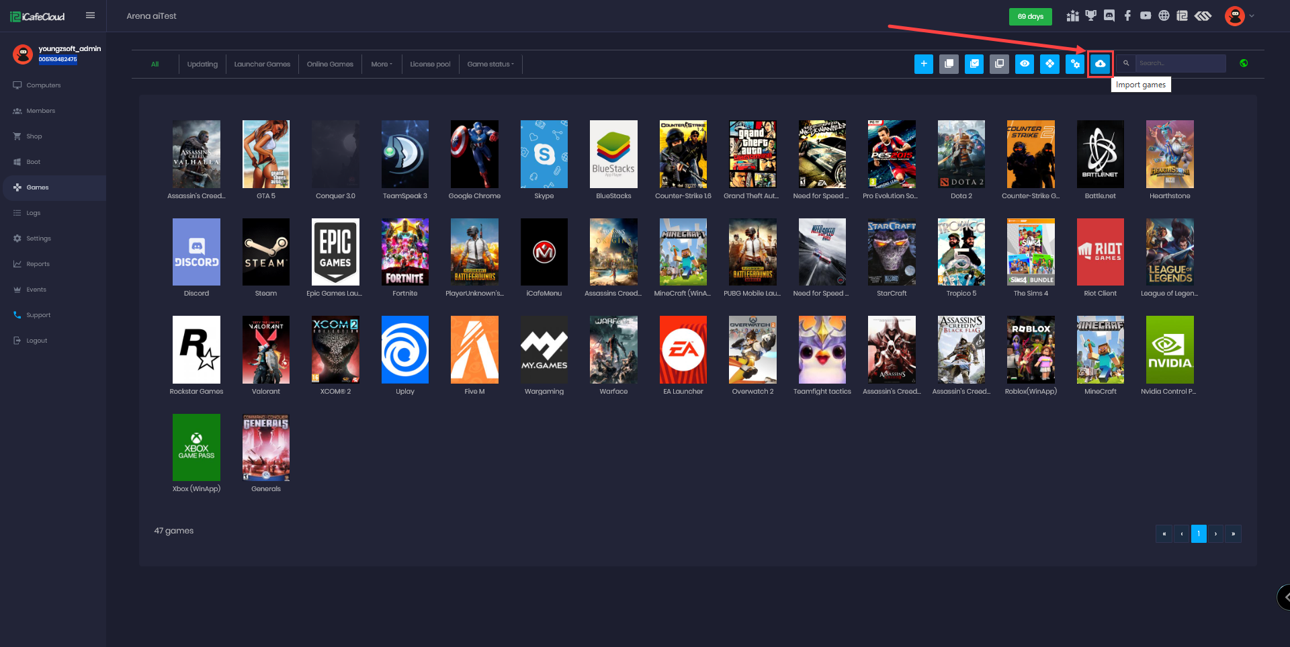Select the Fortnite game thumbnail

(x=405, y=252)
